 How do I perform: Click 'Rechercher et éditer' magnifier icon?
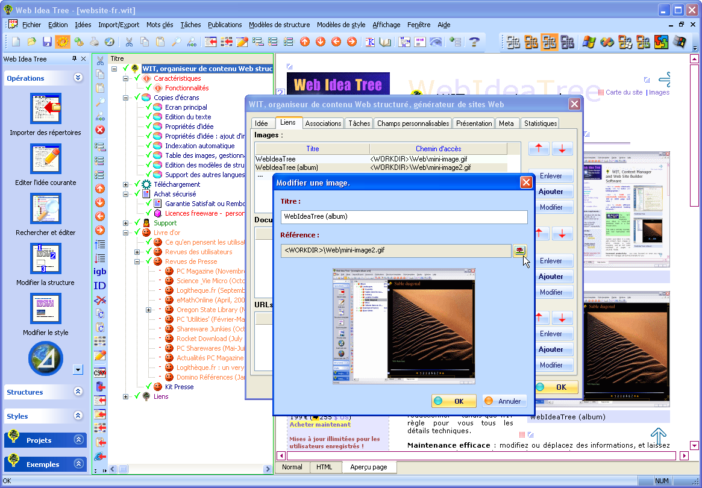pyautogui.click(x=46, y=208)
